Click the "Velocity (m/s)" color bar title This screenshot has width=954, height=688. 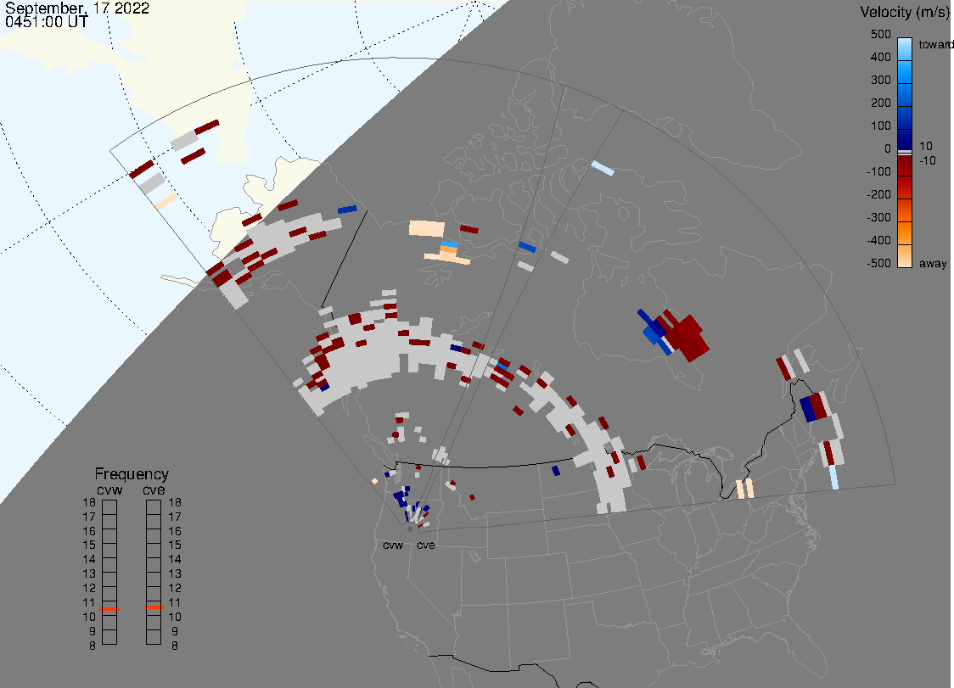tap(905, 12)
